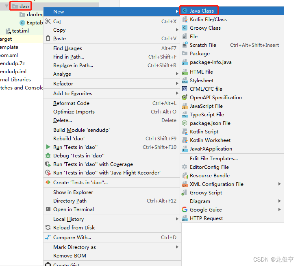
Task: Choose Optimize Imports entry
Action: point(112,112)
